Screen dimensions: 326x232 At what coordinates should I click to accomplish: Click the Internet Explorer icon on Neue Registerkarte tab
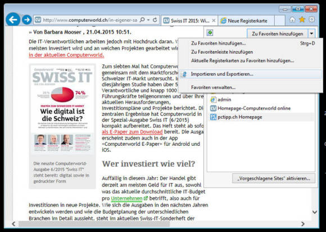tap(223, 21)
